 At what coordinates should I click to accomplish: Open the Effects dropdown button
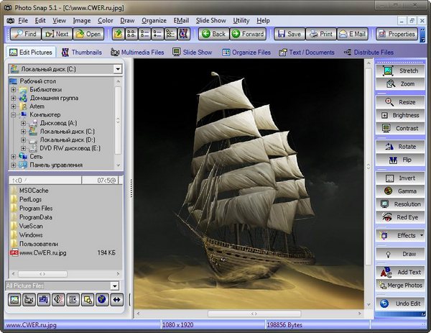[401, 235]
